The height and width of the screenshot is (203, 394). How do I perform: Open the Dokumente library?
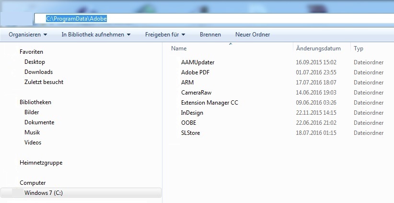[x=39, y=122]
